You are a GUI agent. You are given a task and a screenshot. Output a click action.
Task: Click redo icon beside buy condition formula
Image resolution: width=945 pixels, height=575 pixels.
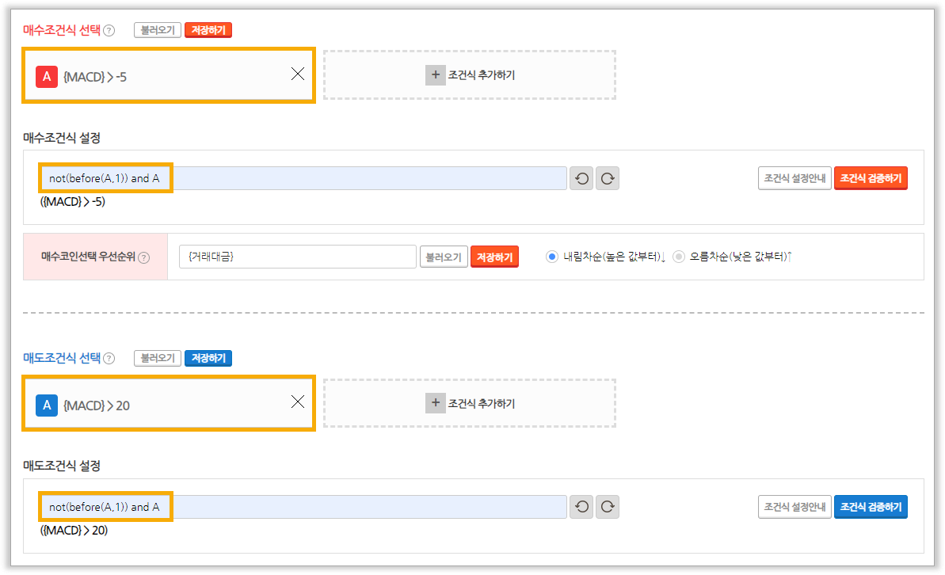click(608, 178)
